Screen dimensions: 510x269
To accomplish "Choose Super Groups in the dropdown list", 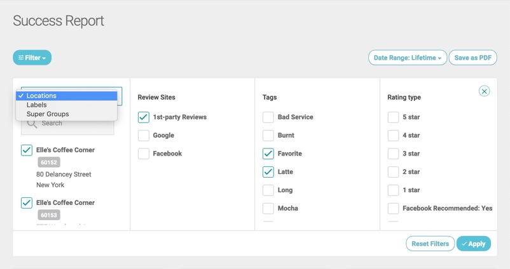I will point(48,114).
